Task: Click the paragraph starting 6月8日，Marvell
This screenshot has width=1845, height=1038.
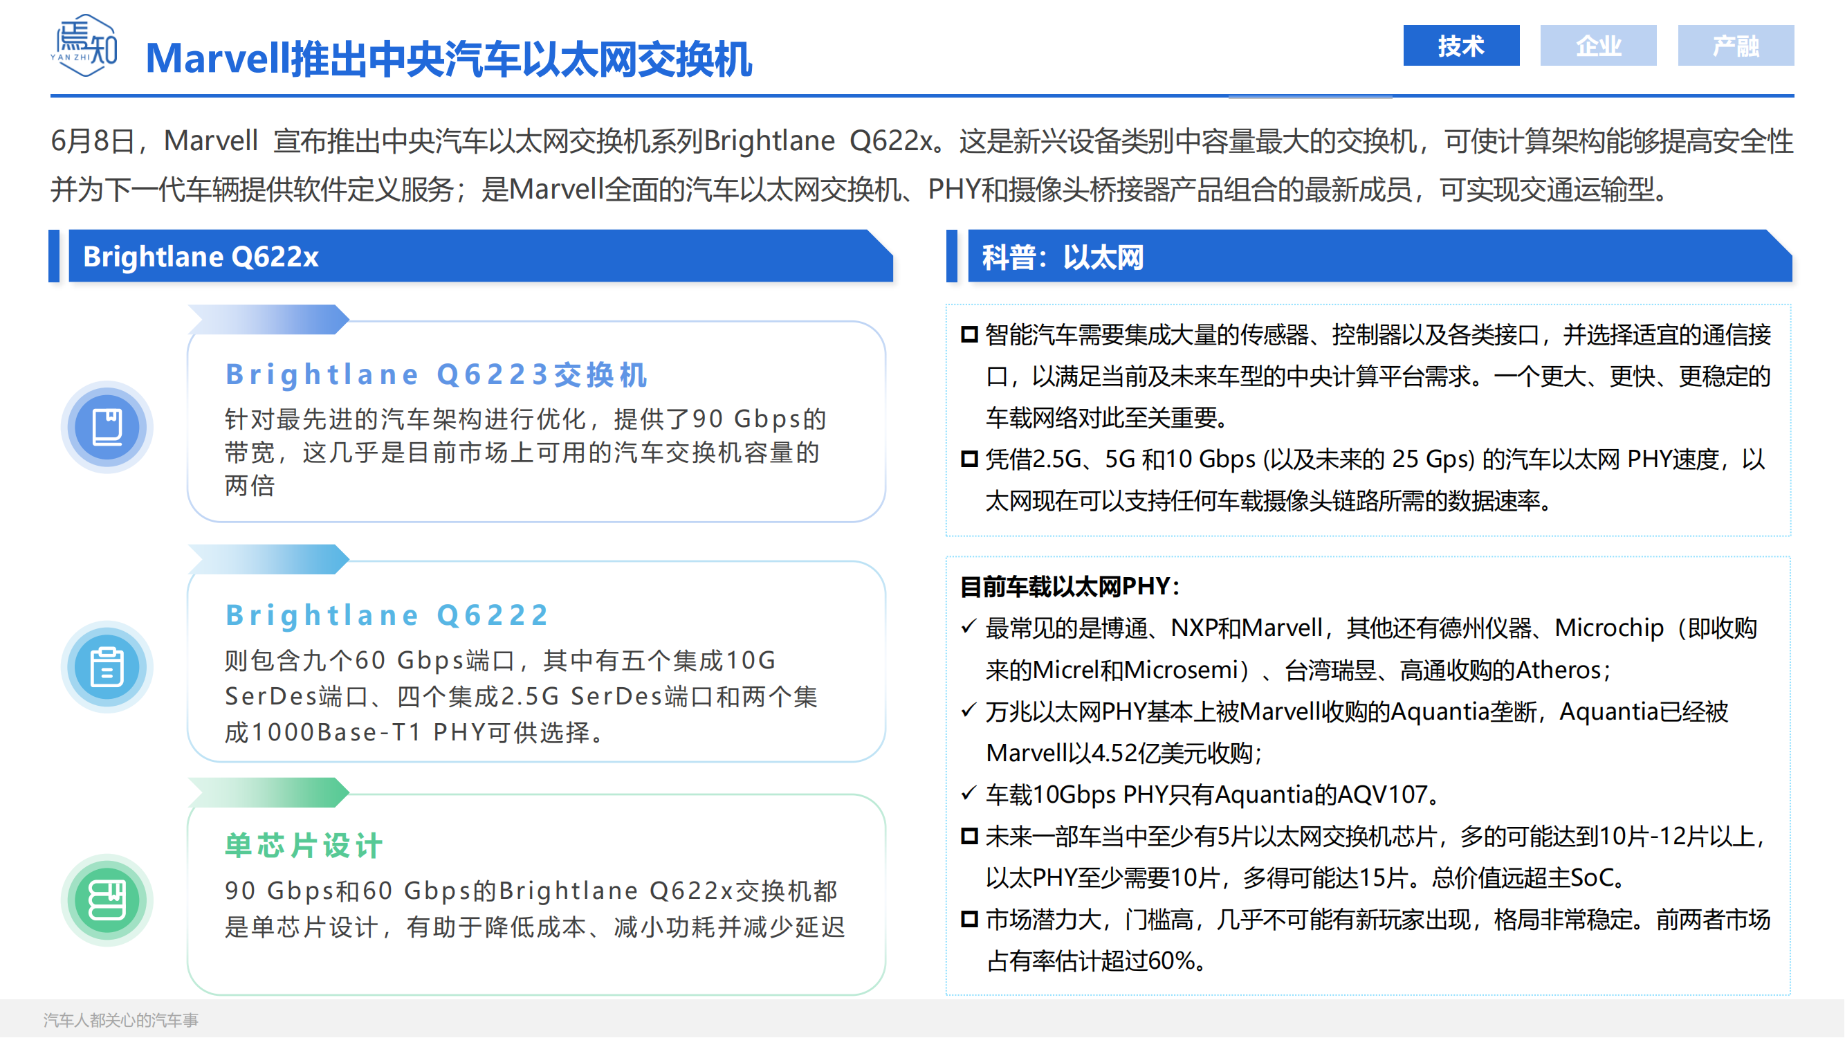Action: (x=921, y=165)
